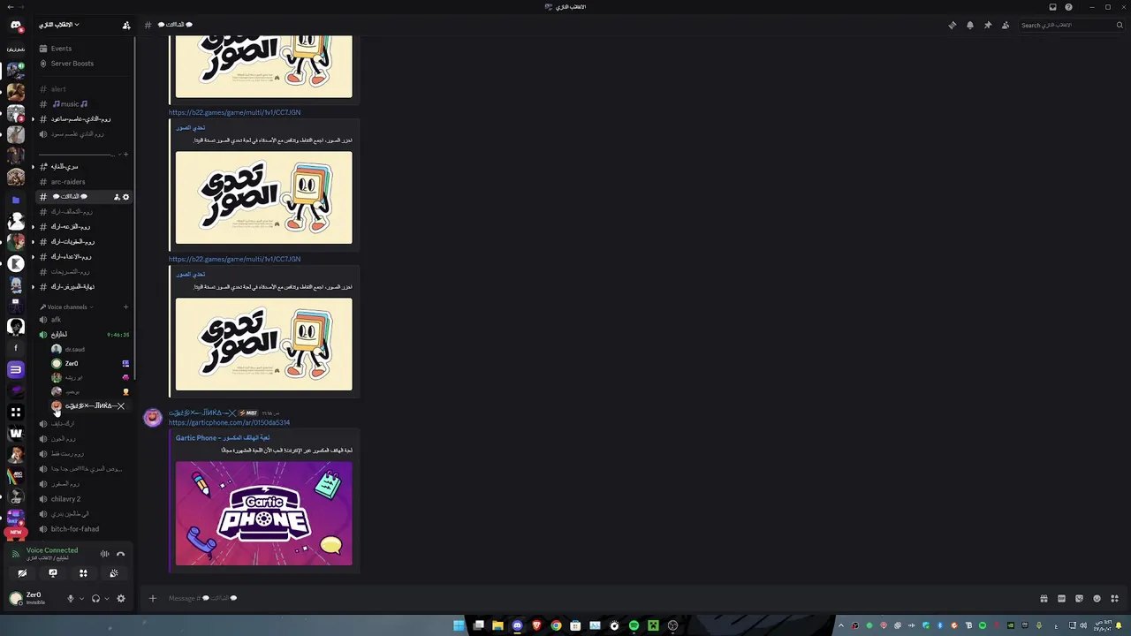Open Discord direct messages home
This screenshot has width=1131, height=636.
15,26
